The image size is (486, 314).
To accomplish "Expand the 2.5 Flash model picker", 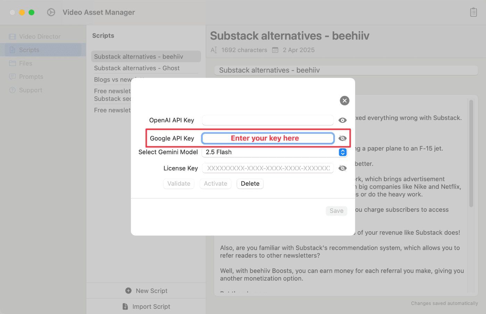I will 274,152.
